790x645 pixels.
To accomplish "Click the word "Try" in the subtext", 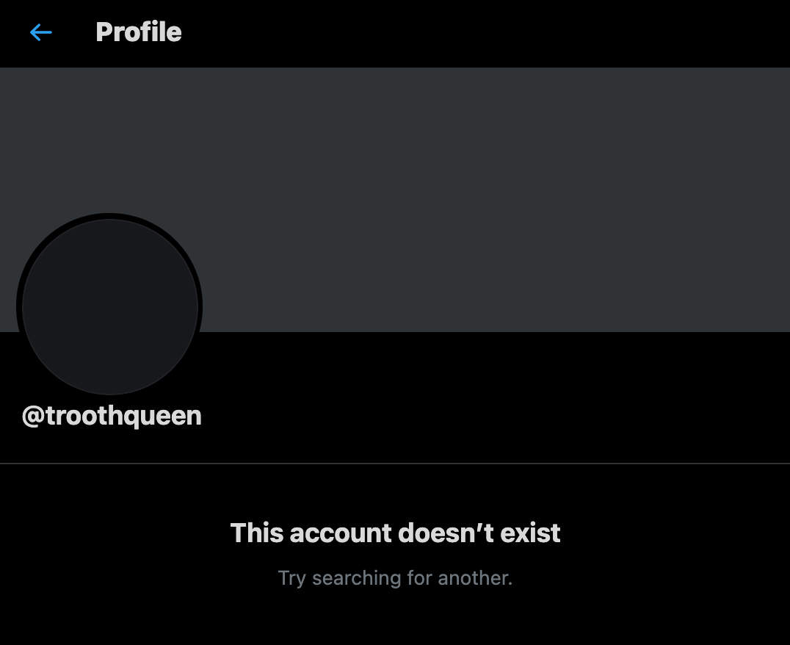I will pyautogui.click(x=291, y=578).
